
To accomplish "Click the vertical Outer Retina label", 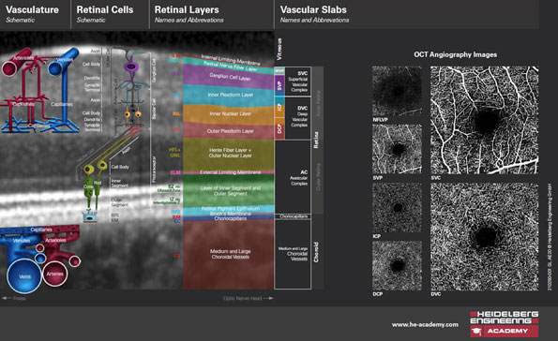I will 318,176.
